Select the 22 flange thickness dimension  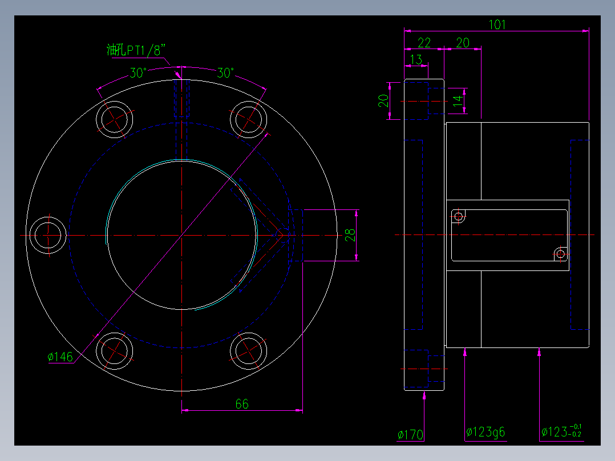(424, 42)
